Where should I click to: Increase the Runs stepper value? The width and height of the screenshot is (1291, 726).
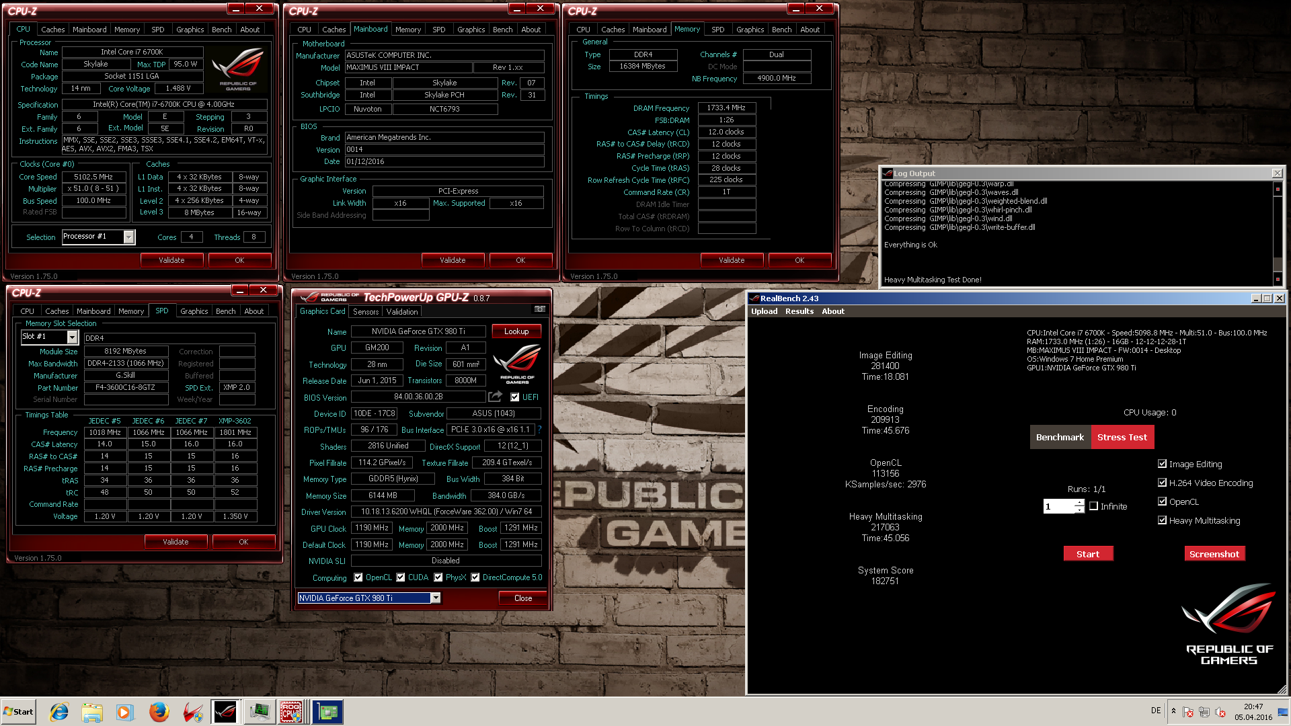1080,503
